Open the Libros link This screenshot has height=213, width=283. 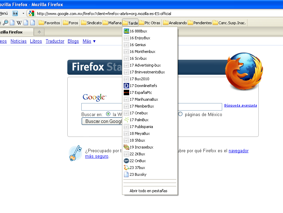coord(36,41)
